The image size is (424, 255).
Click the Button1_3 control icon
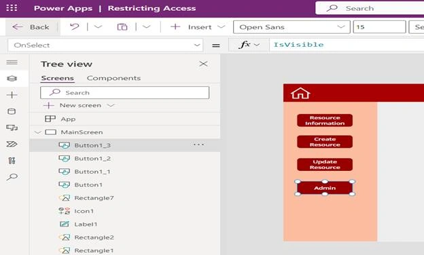pyautogui.click(x=65, y=145)
